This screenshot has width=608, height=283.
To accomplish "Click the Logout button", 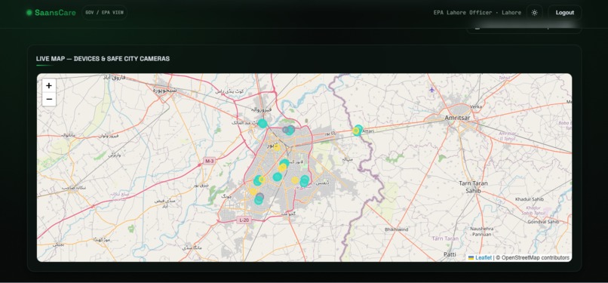I will coord(564,12).
